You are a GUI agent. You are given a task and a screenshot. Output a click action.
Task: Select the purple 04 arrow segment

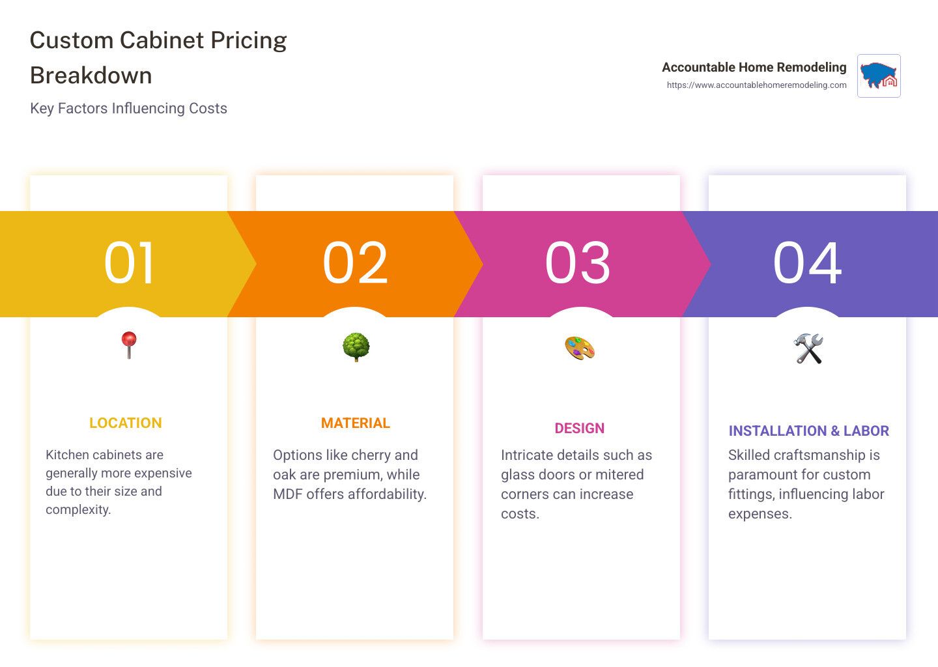[x=810, y=264]
